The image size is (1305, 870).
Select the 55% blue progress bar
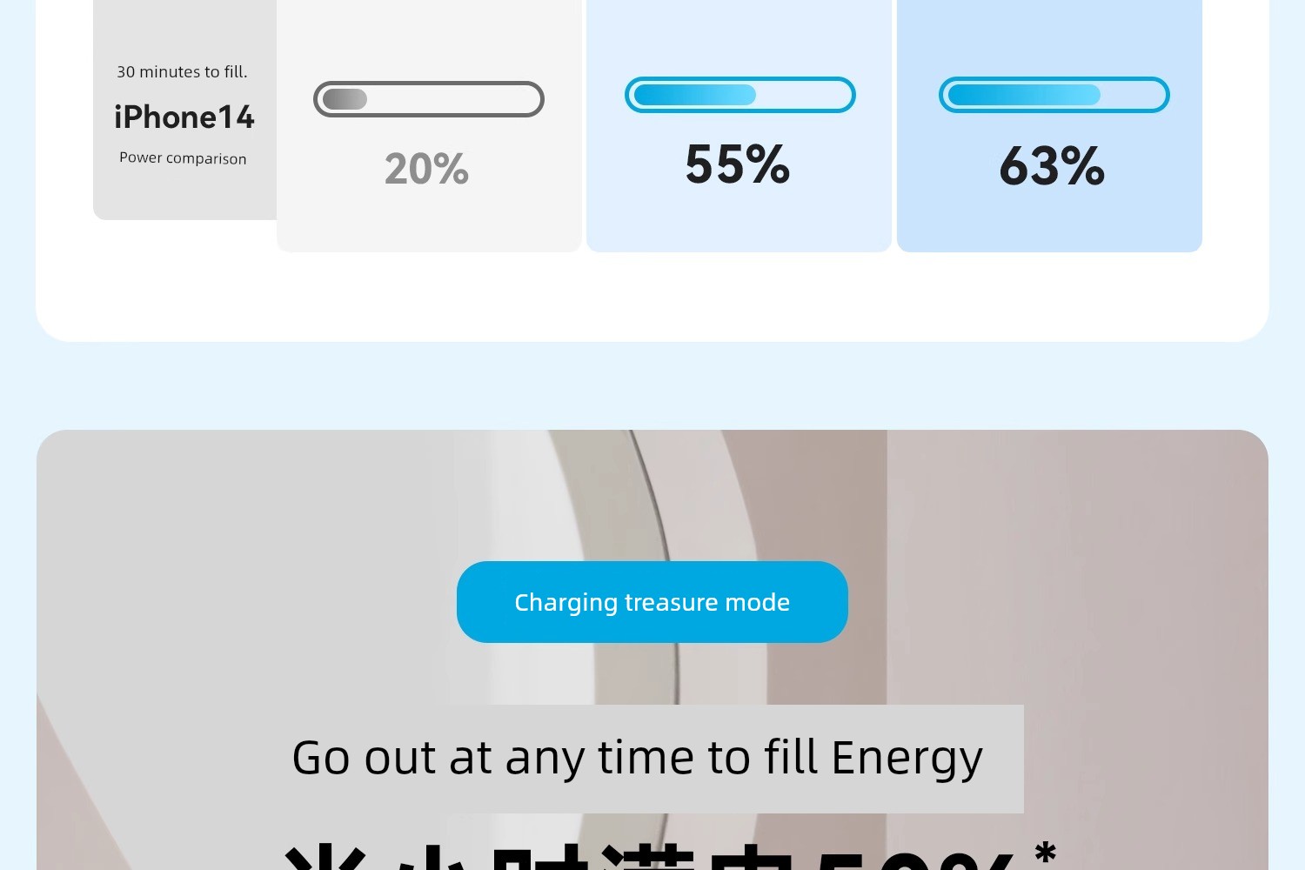(x=740, y=95)
